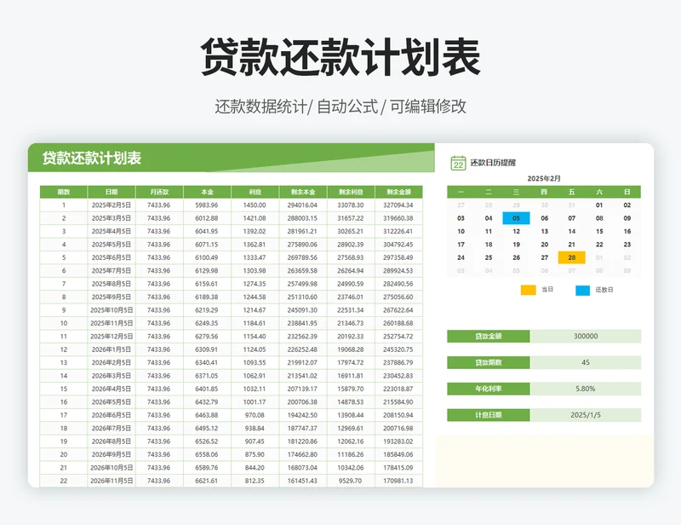Click the subtitle 还款数据统计/ 自动公式 / 可编辑修改
This screenshot has width=681, height=525.
tap(340, 107)
